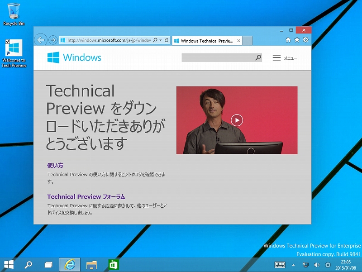Click Internet Explorer taskbar icon
362x272 pixels.
(x=70, y=265)
